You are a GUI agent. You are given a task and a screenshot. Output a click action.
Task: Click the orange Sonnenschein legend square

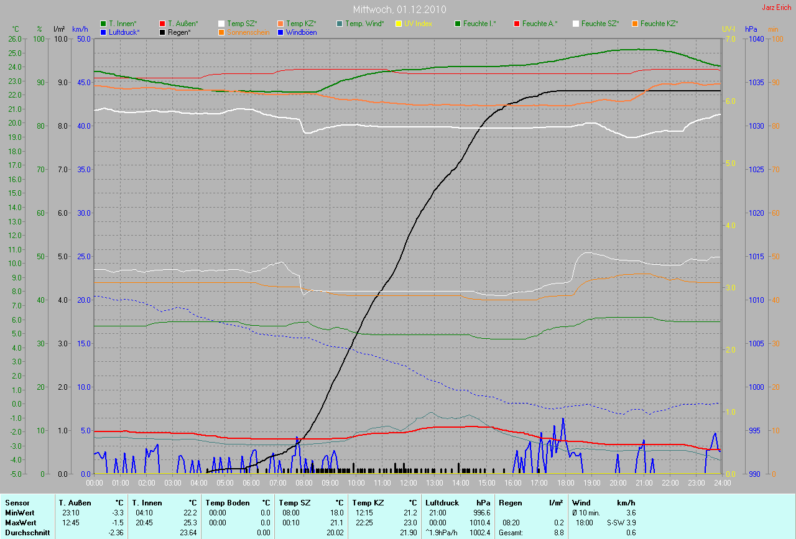221,32
